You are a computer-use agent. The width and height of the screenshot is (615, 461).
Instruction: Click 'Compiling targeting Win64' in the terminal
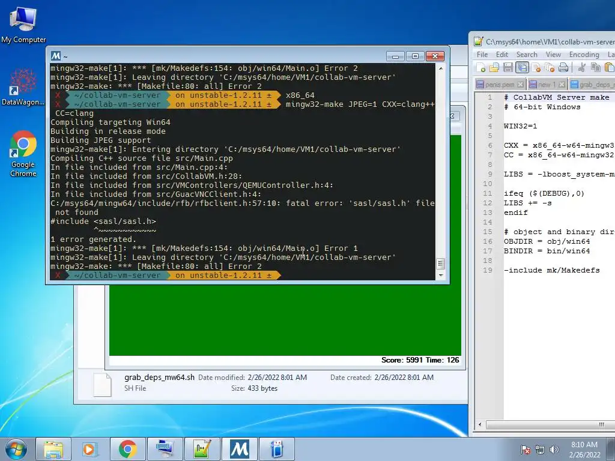point(111,122)
